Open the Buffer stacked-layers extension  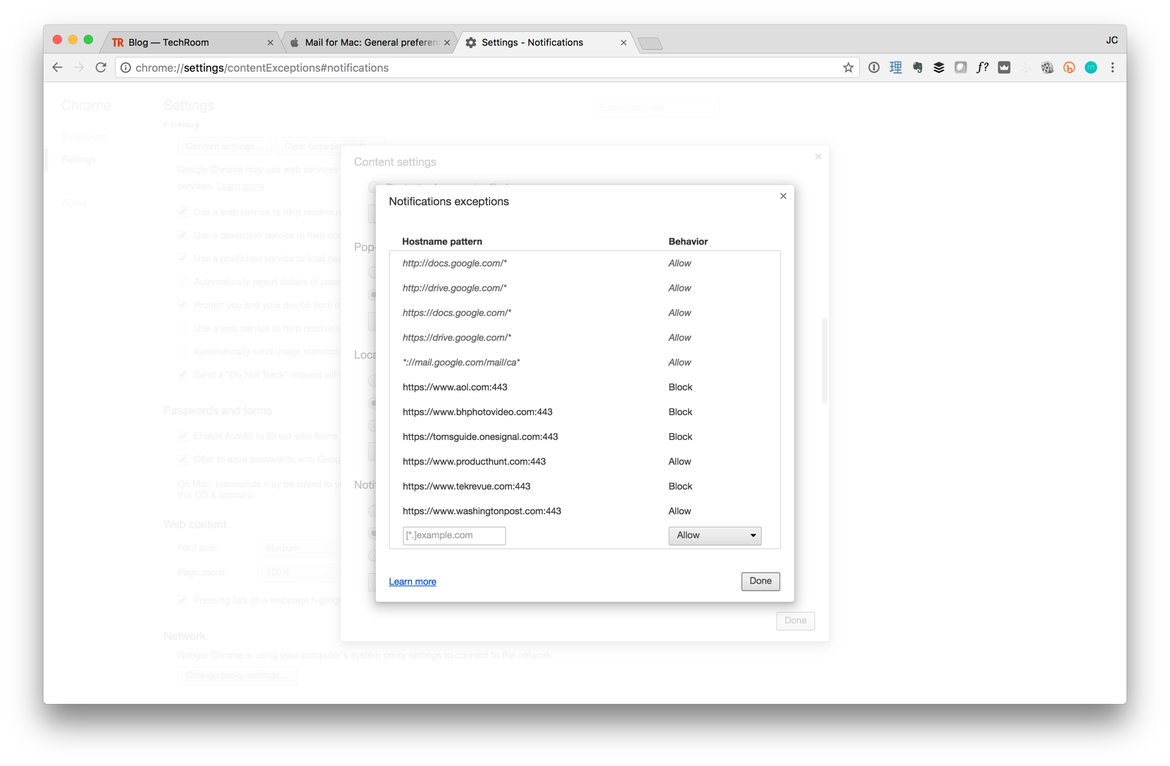coord(938,68)
